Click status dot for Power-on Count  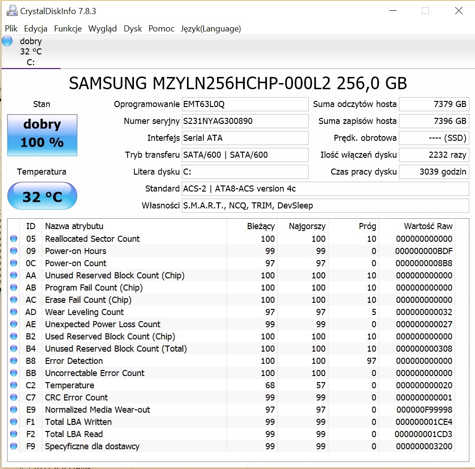[x=14, y=263]
